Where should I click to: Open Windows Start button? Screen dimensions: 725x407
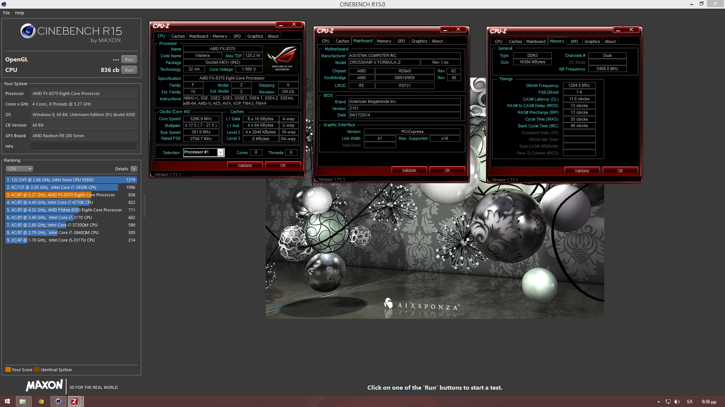pos(7,401)
